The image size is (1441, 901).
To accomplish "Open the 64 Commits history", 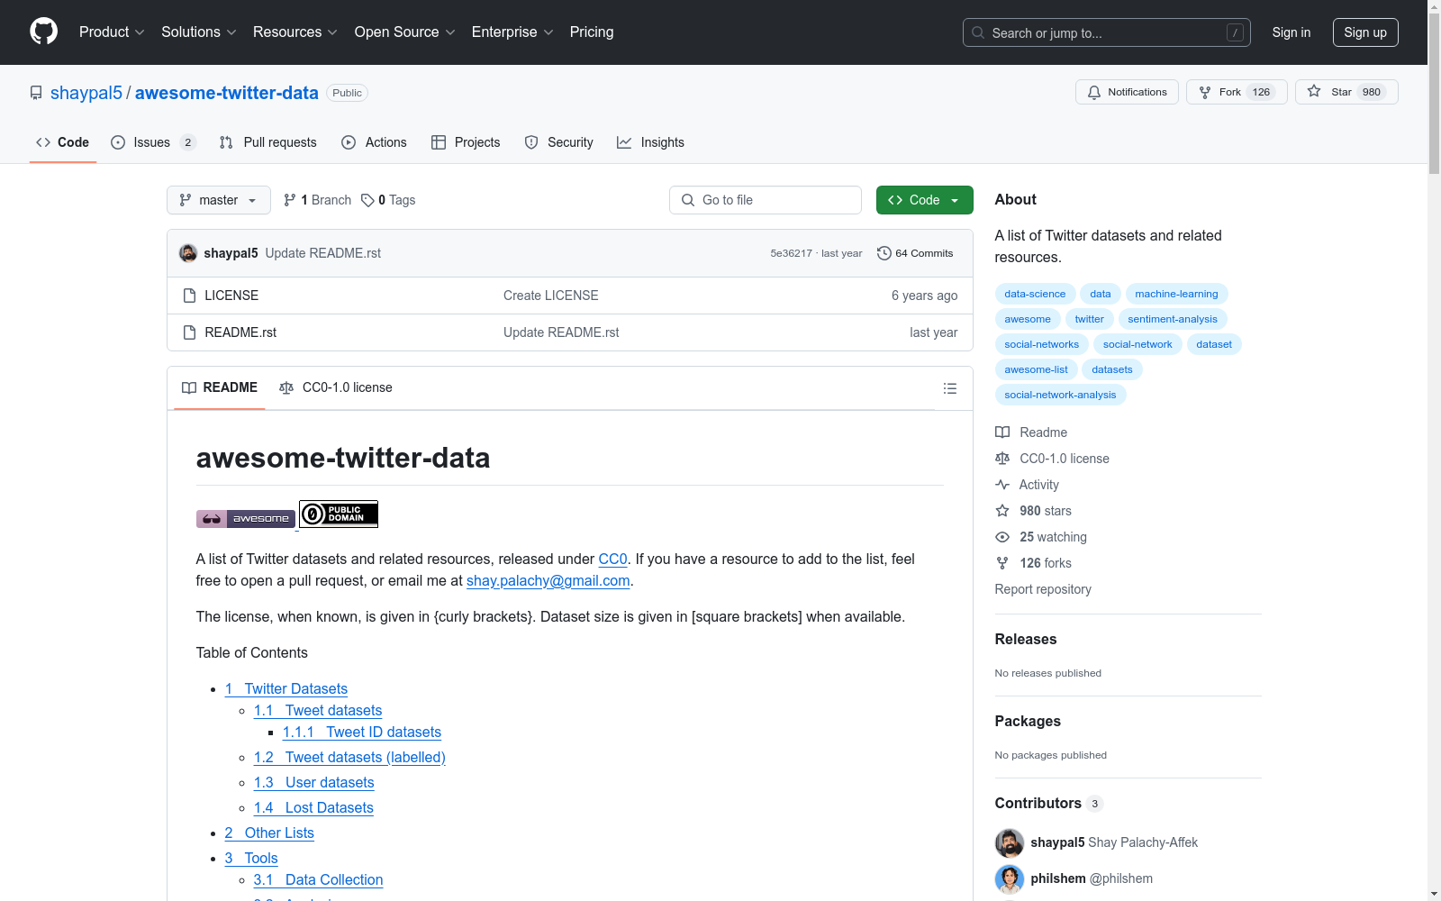I will (x=915, y=253).
